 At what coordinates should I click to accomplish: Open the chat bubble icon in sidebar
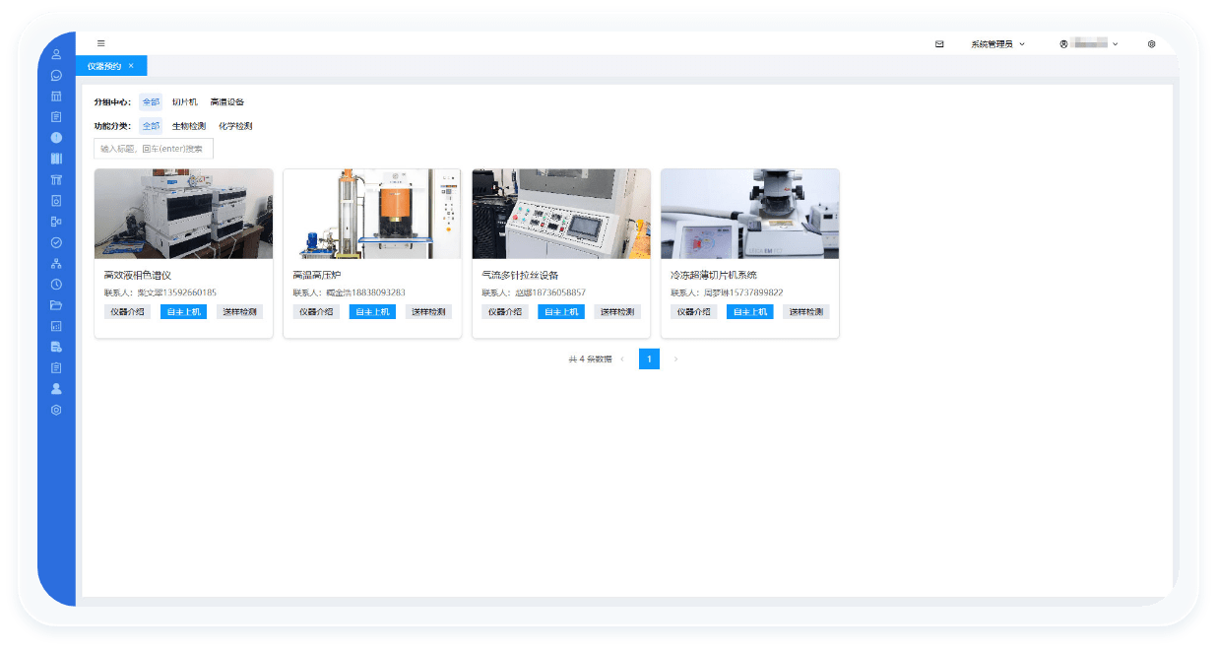[56, 75]
